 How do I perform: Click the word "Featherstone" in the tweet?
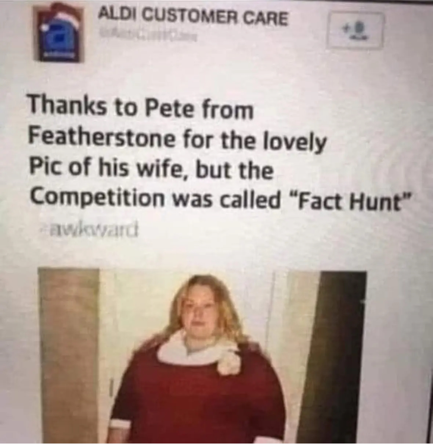[101, 139]
